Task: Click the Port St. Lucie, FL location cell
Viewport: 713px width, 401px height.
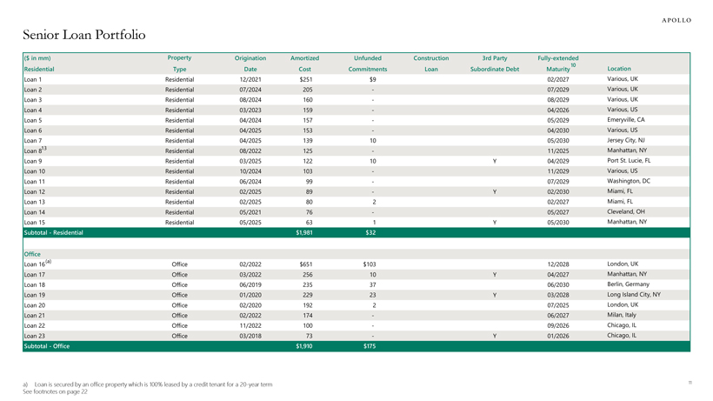Action: click(x=629, y=160)
